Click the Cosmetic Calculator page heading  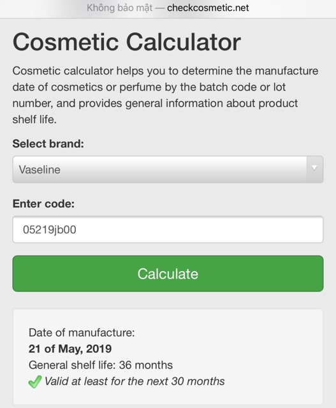click(x=127, y=41)
